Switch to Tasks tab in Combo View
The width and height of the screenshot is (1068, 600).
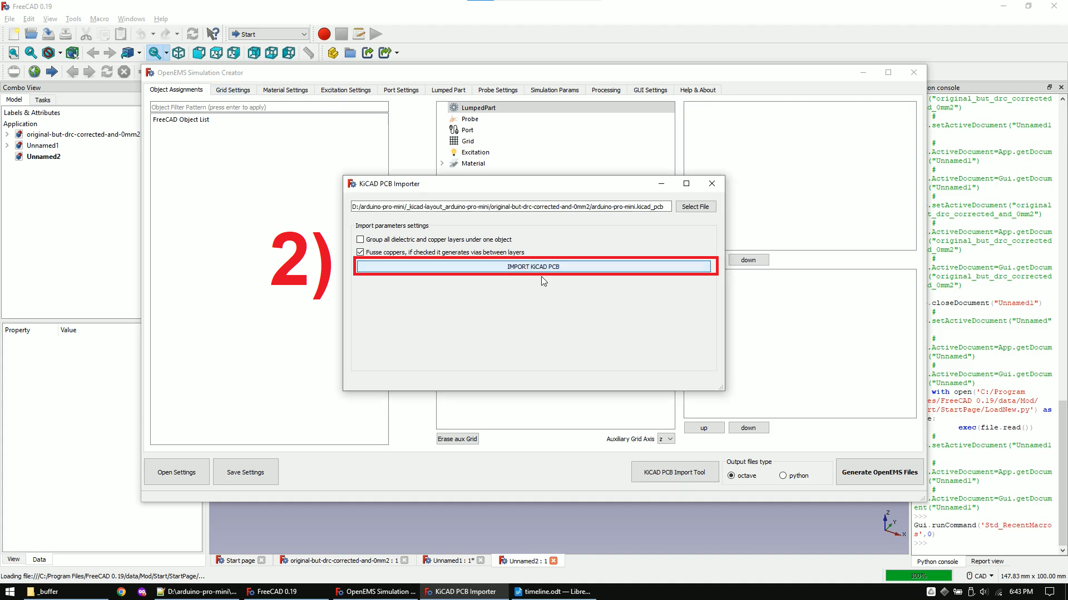tap(42, 100)
